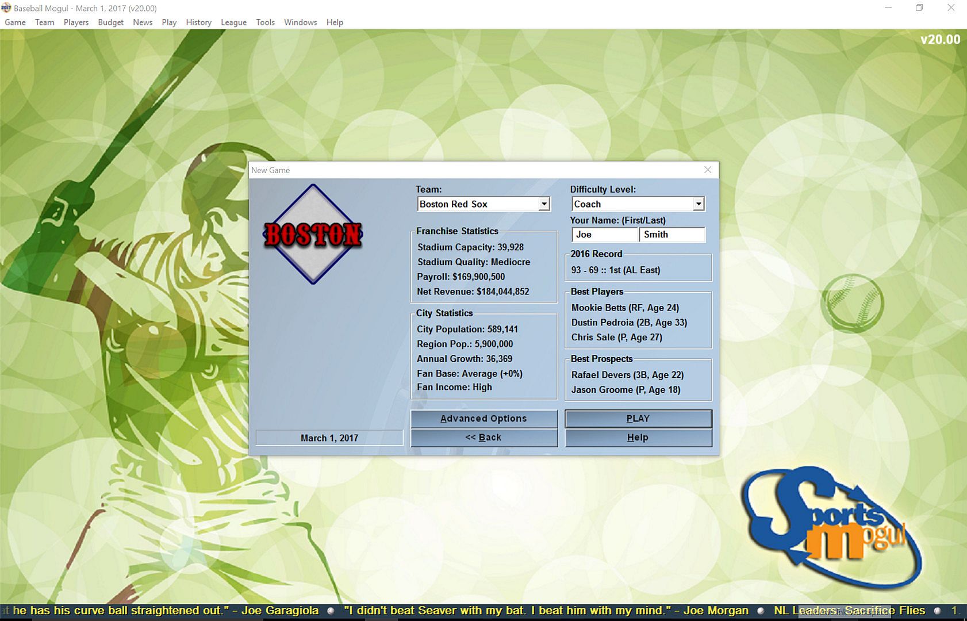Image resolution: width=967 pixels, height=621 pixels.
Task: Select Dustin Pedroia in Best Players
Action: [629, 323]
